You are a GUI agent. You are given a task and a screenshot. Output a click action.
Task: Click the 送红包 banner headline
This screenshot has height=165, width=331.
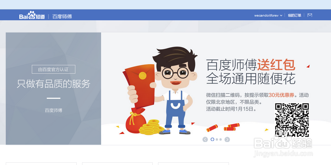tap(276, 65)
